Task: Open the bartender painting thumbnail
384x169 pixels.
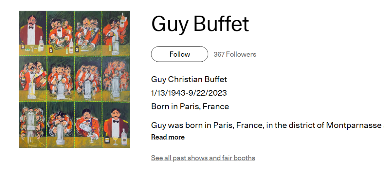Action: click(x=74, y=79)
